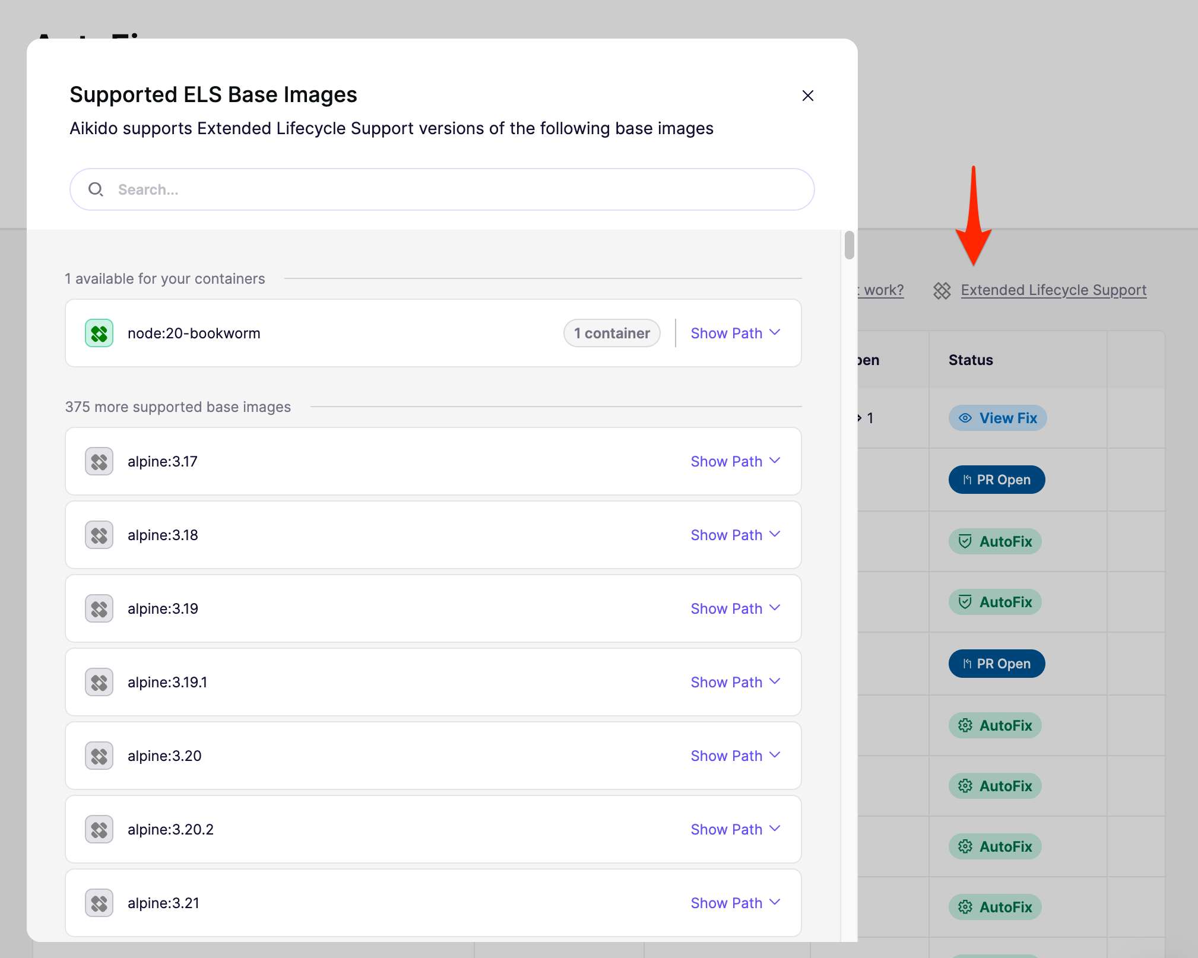The image size is (1198, 958).
Task: Expand Show Path for node:20-bookworm
Action: pos(736,333)
